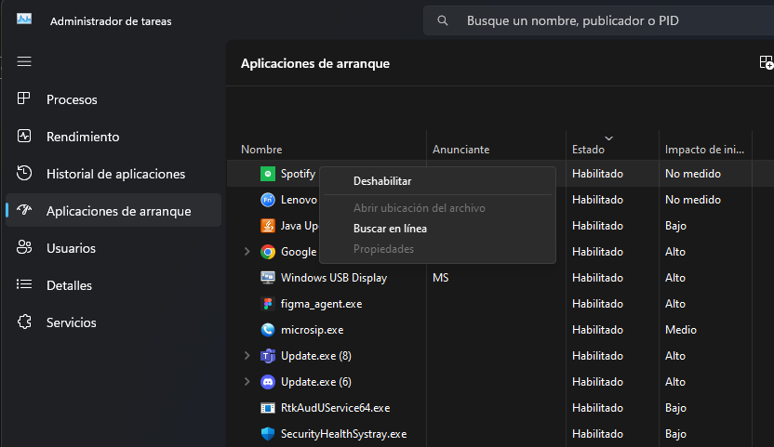The height and width of the screenshot is (447, 774).
Task: Select the Windows USB Display row name
Action: 334,278
